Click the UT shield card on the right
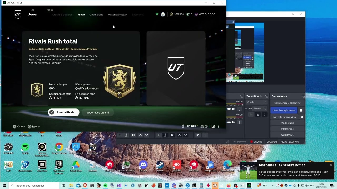The width and height of the screenshot is (337, 189). tap(176, 69)
